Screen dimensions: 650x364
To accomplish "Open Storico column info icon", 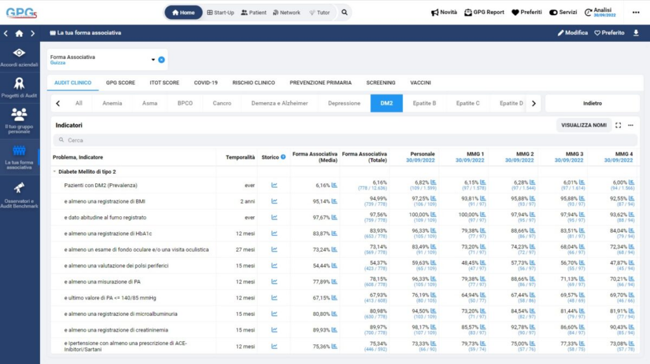I will (283, 157).
